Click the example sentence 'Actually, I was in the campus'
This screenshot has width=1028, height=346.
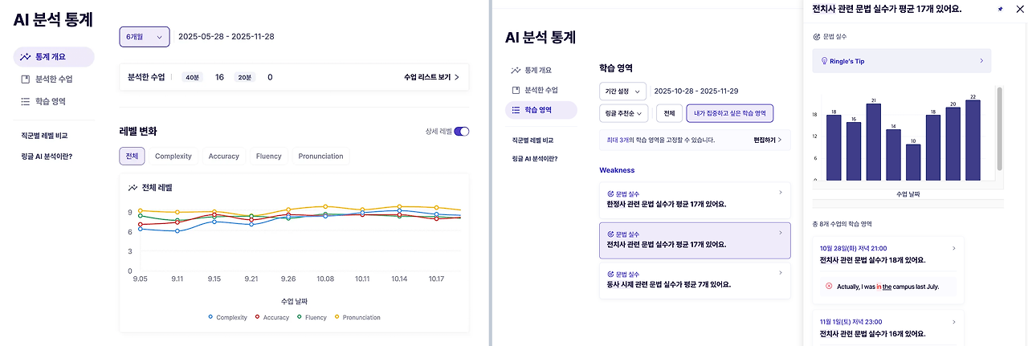pyautogui.click(x=887, y=286)
